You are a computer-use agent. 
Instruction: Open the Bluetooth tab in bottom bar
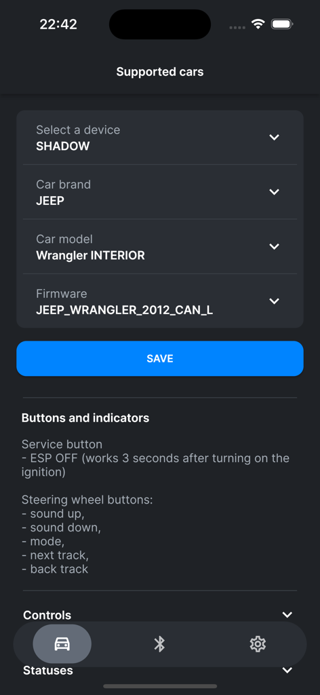tap(159, 643)
